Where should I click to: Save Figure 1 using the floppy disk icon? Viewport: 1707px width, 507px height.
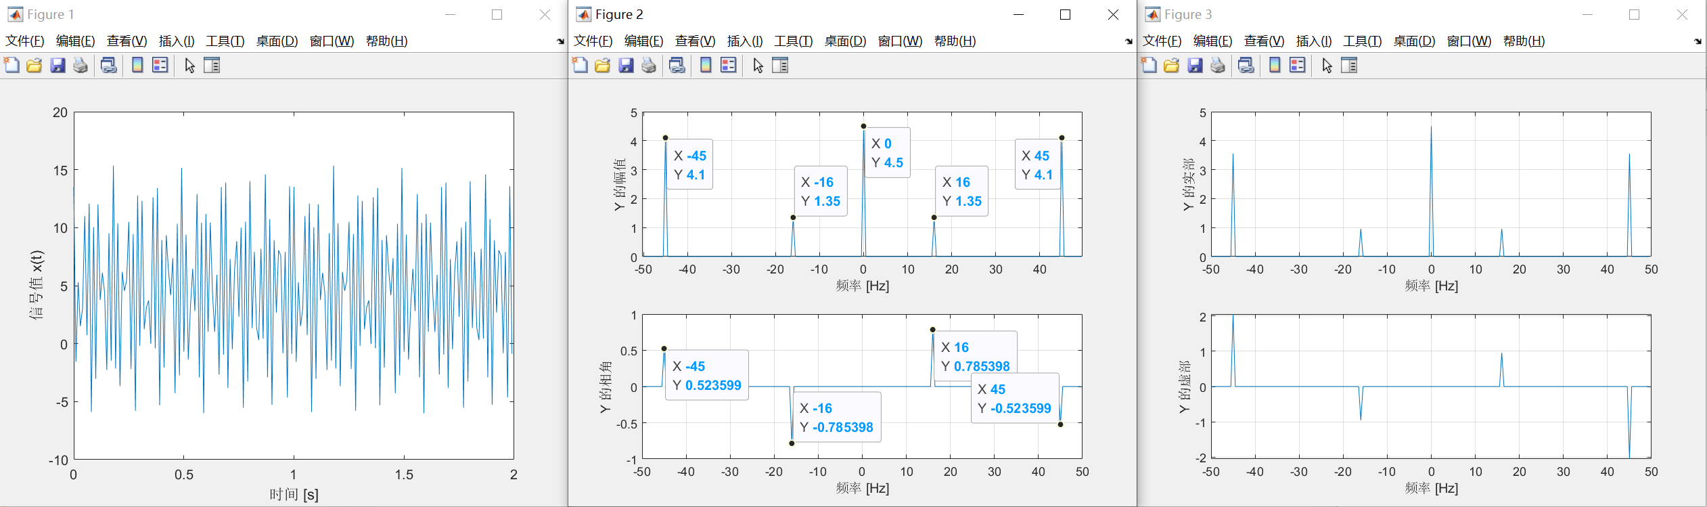click(x=58, y=65)
